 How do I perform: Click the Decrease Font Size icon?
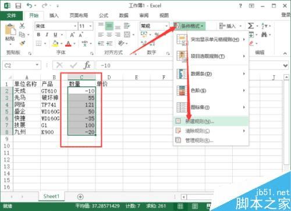coord(80,35)
